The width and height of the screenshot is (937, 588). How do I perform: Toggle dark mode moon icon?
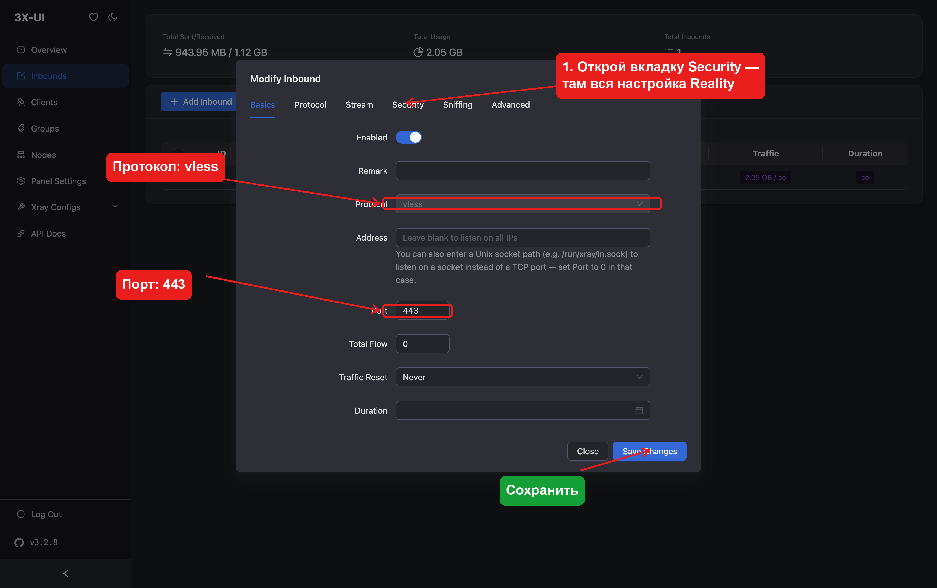[113, 17]
